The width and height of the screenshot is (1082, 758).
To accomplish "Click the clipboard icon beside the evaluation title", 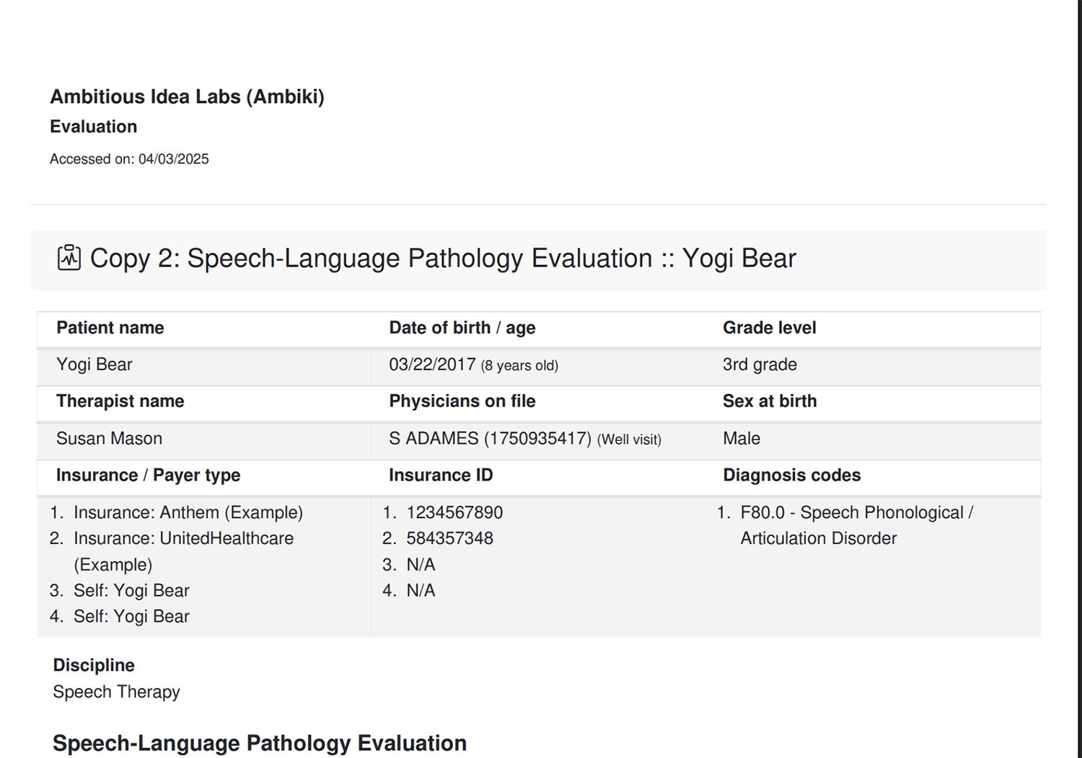I will click(x=69, y=258).
